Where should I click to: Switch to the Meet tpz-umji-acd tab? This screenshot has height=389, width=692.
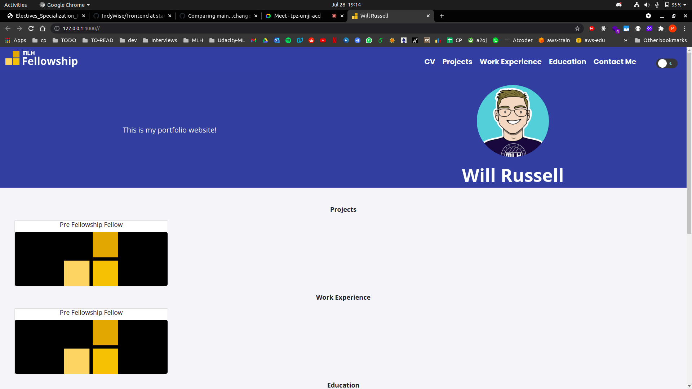297,16
